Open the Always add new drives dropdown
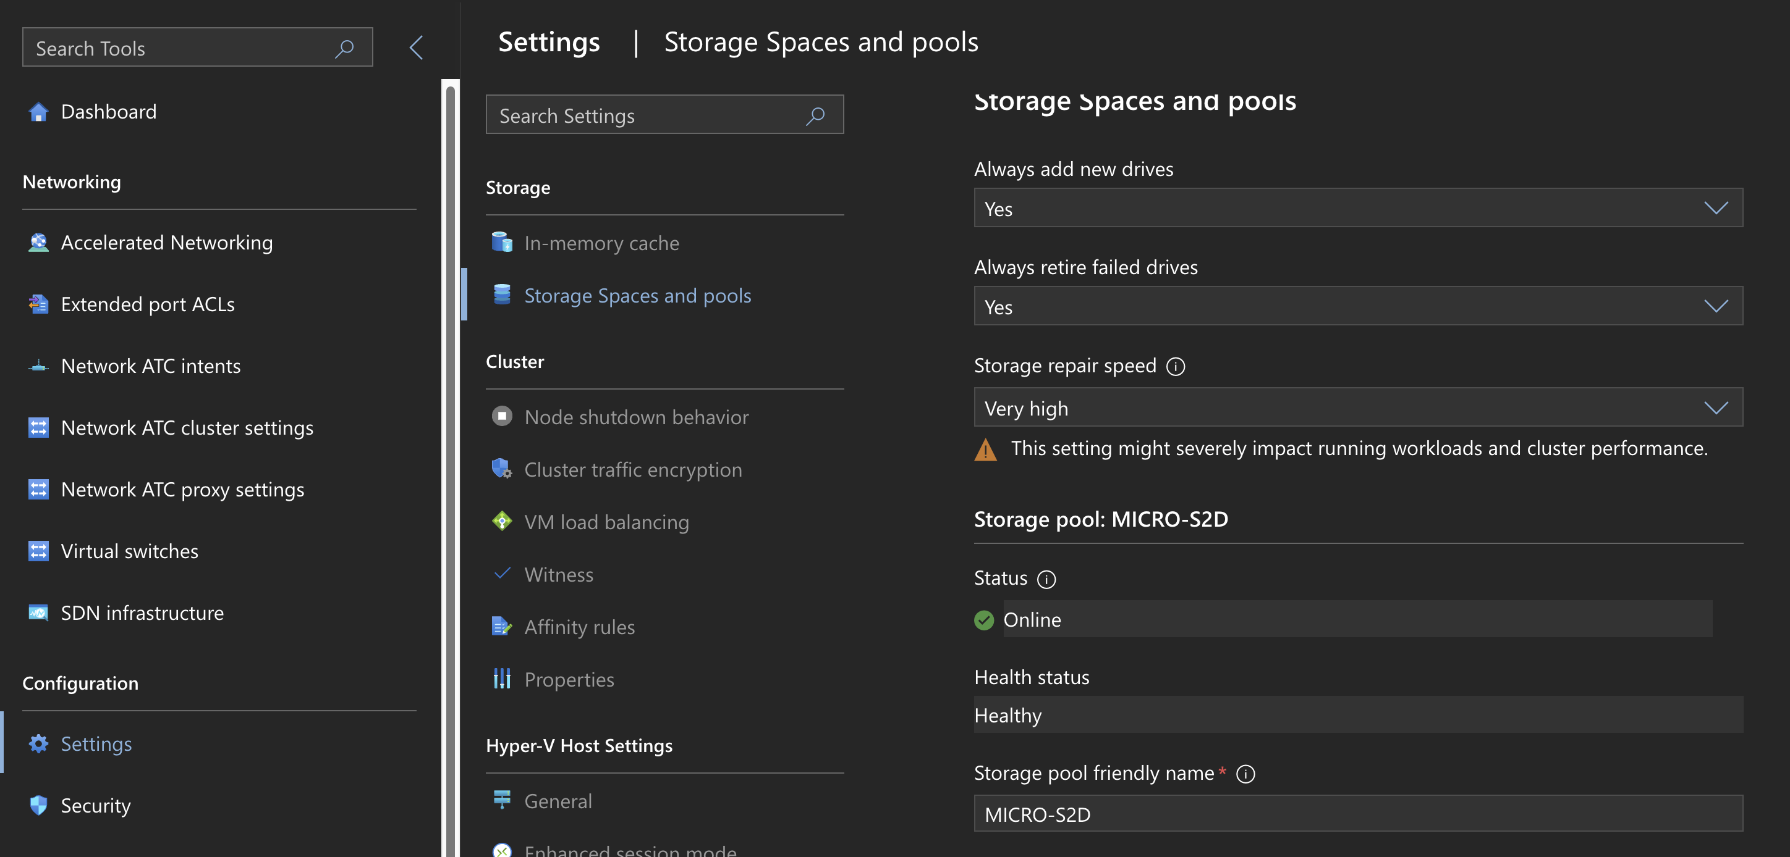 (1357, 208)
